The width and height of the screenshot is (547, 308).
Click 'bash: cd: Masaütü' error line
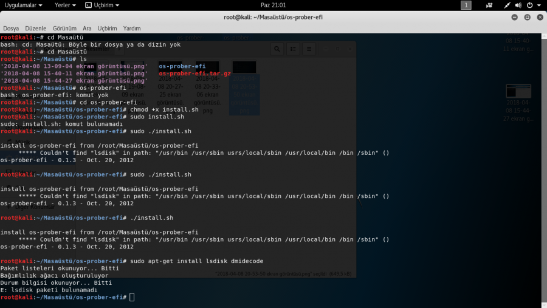click(x=91, y=44)
